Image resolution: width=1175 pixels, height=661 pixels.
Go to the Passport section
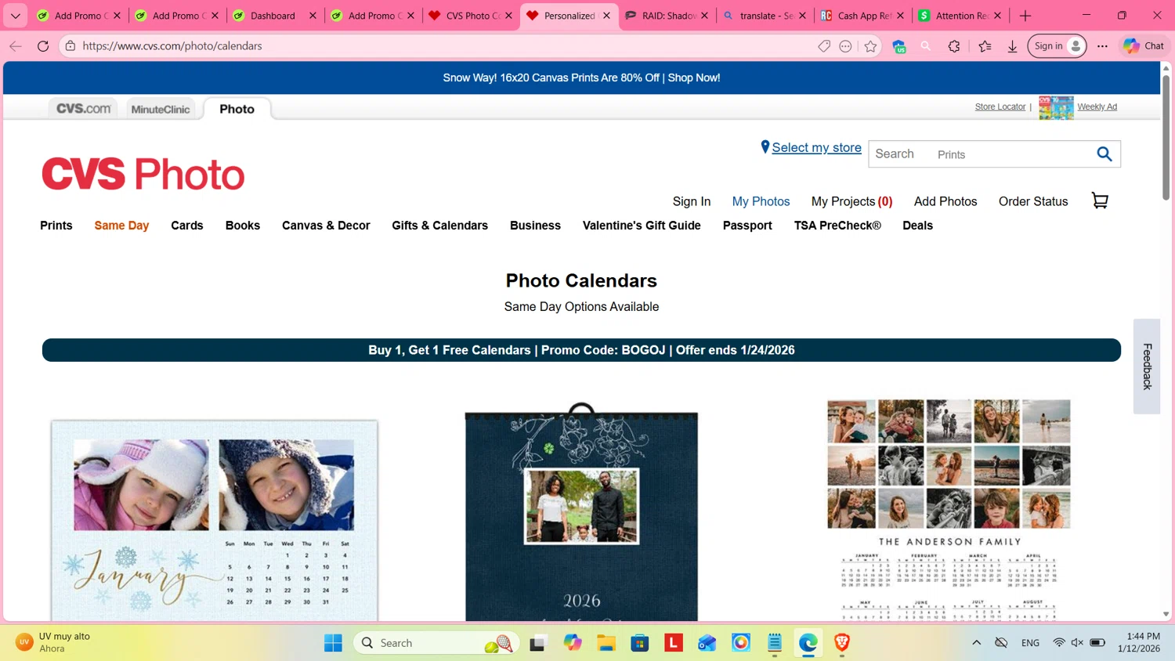point(747,226)
